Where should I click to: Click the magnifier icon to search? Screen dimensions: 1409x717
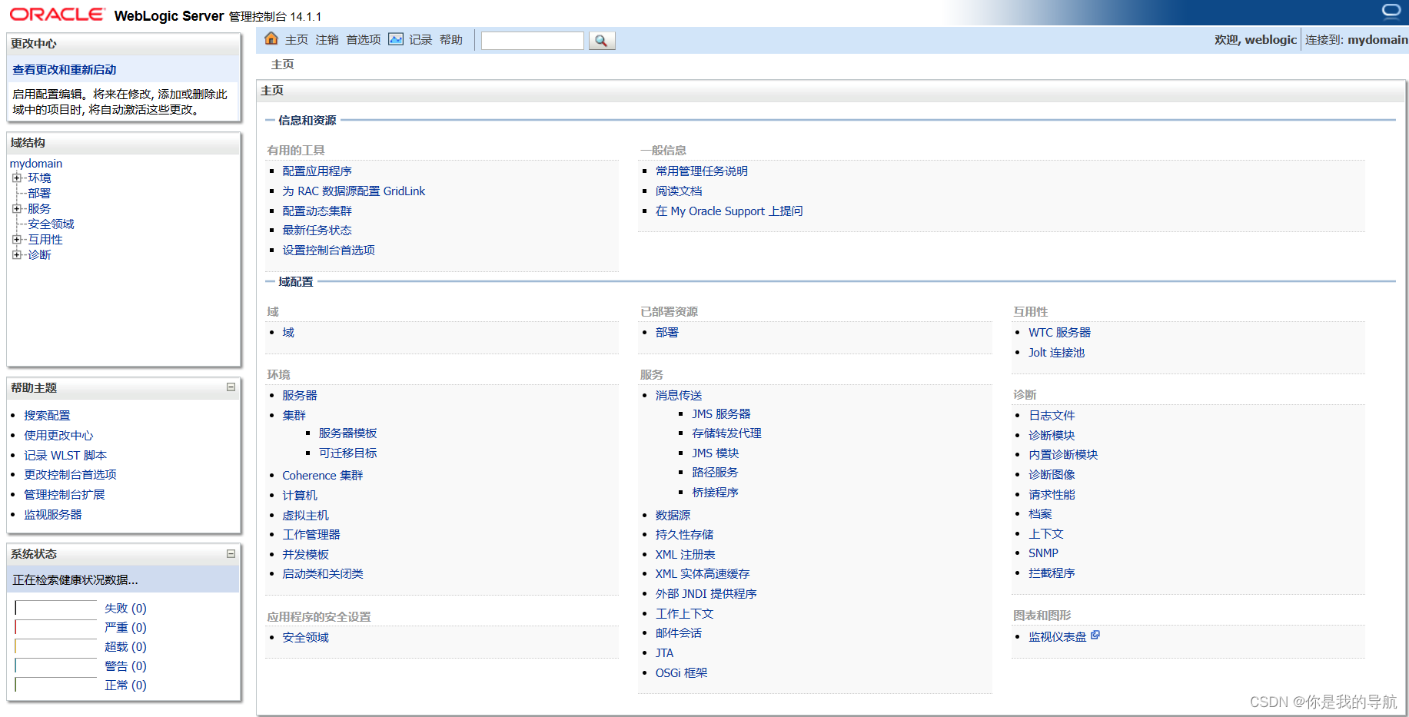point(602,40)
